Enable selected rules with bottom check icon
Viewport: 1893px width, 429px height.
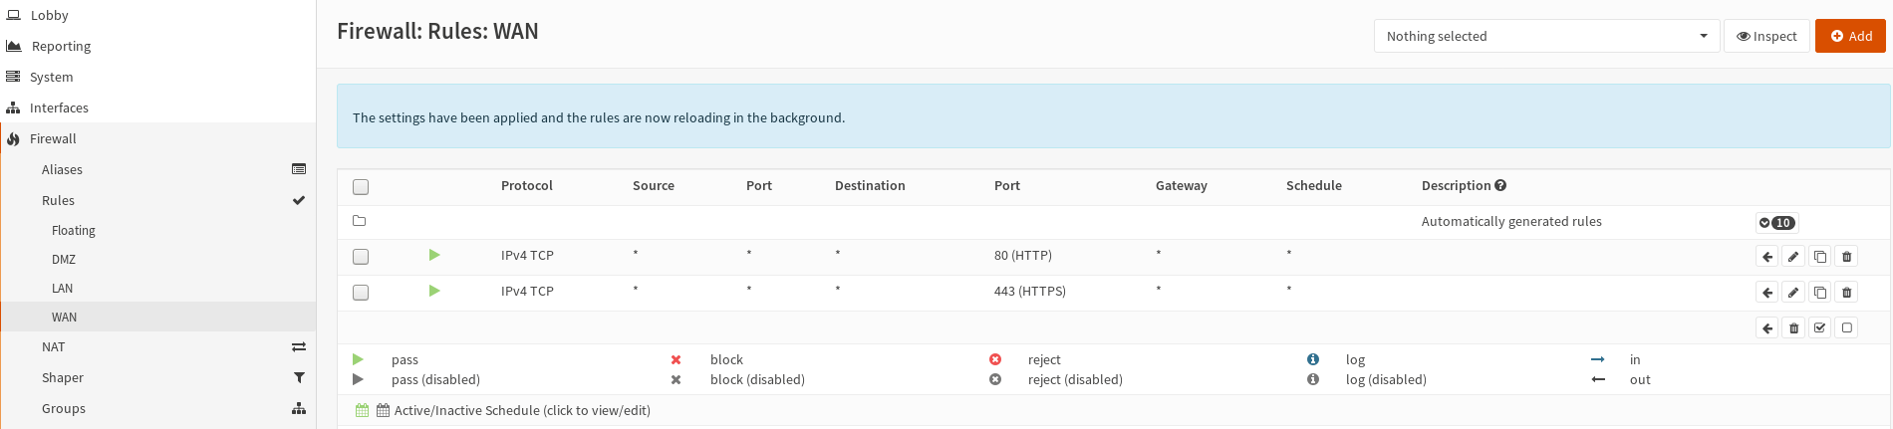point(1820,327)
